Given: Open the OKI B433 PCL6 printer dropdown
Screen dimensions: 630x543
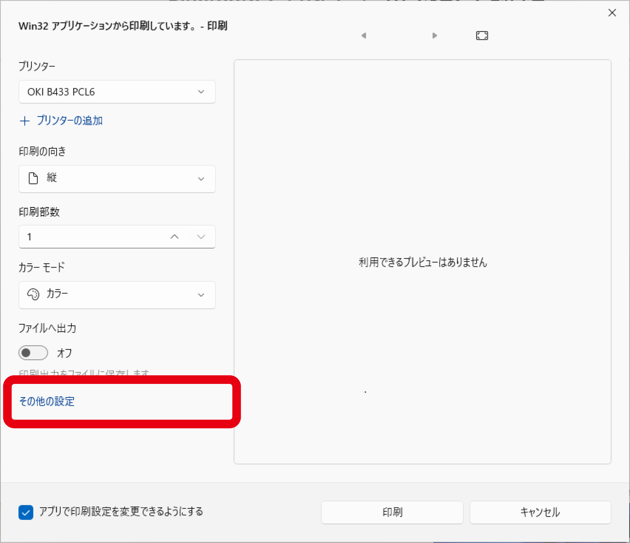Looking at the screenshot, I should [117, 92].
